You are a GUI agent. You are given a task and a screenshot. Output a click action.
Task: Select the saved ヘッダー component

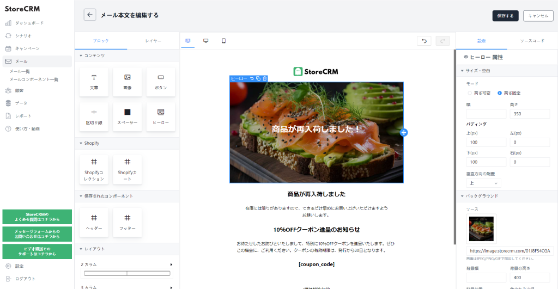click(x=94, y=223)
